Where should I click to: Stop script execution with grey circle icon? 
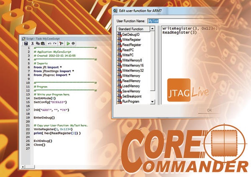[73, 43]
